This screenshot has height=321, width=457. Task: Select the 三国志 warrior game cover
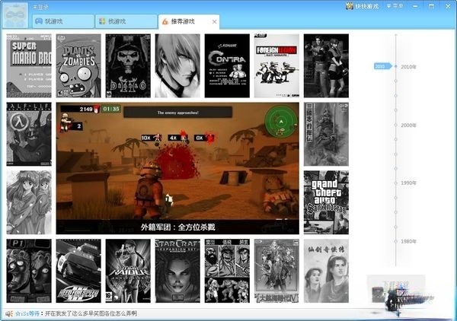[x=326, y=134]
